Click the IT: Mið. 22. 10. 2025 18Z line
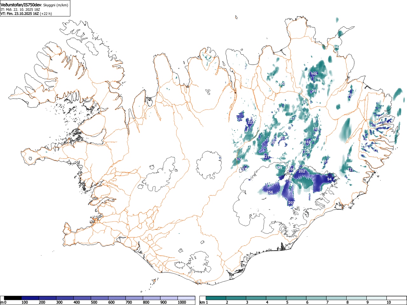The image size is (407, 305). click(x=20, y=10)
